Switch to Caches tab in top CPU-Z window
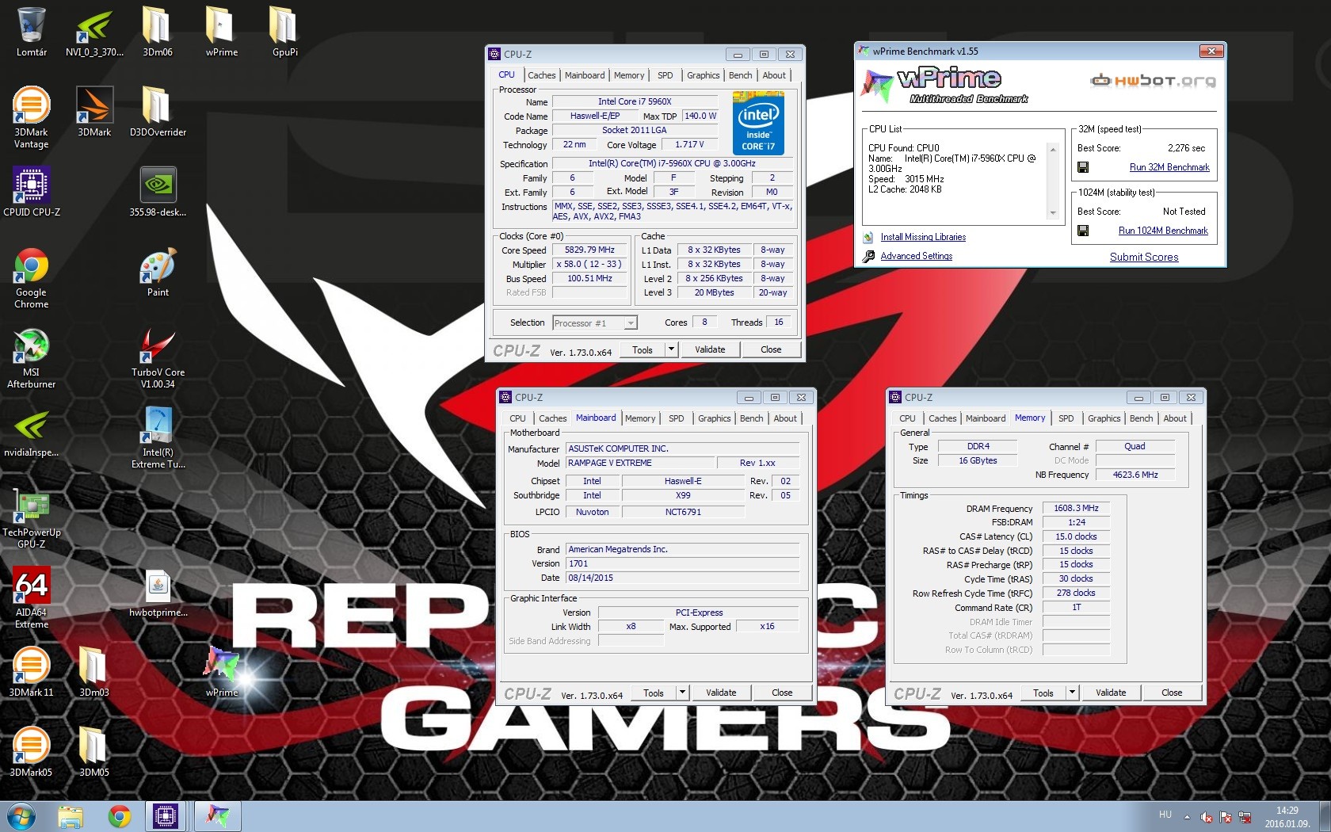 pos(541,75)
